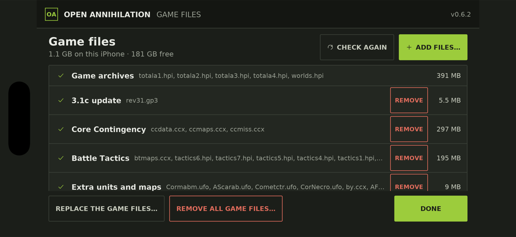The image size is (516, 237).
Task: Click the 3.1c update checkmark icon
Action: tap(61, 100)
